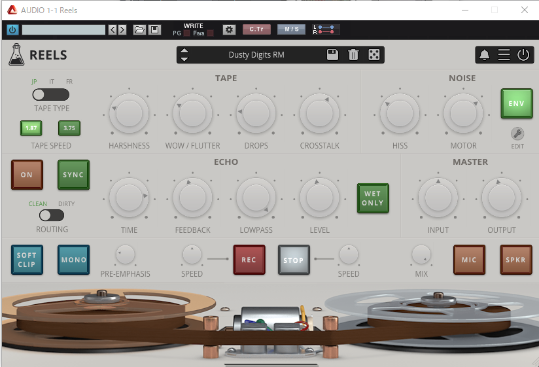Screen dimensions: 539x367
Task: Click the STOP Speed small knob
Action: coord(349,254)
